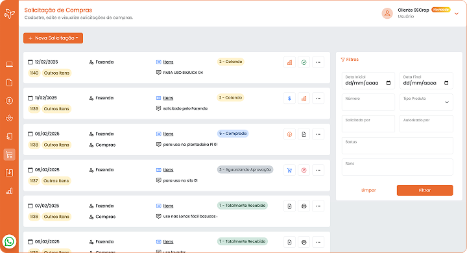Click 'Outros Itens' tag on request 1139
This screenshot has width=467, height=253.
(x=56, y=109)
